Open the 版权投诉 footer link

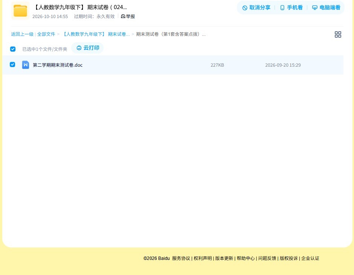click(289, 258)
